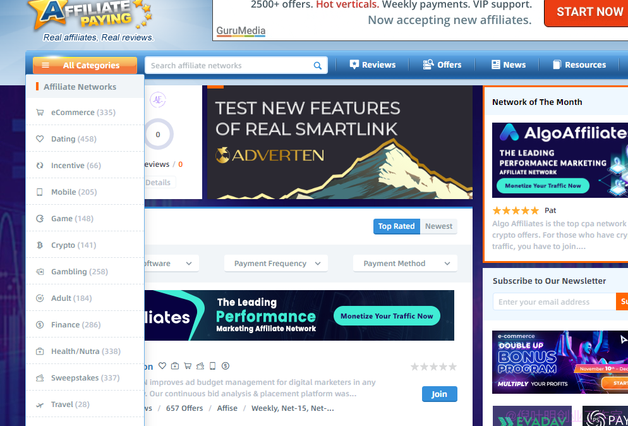Image resolution: width=628 pixels, height=426 pixels.
Task: Choose Gambling (258) category
Action: 85,271
